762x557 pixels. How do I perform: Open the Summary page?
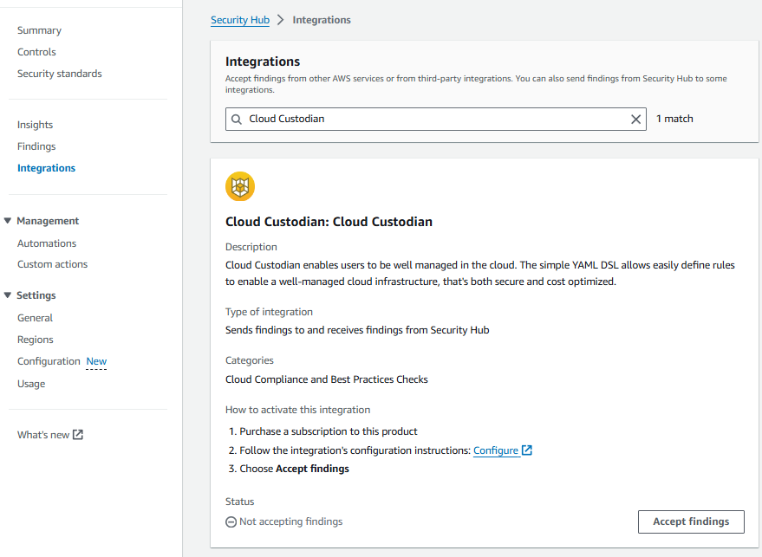[x=39, y=30]
